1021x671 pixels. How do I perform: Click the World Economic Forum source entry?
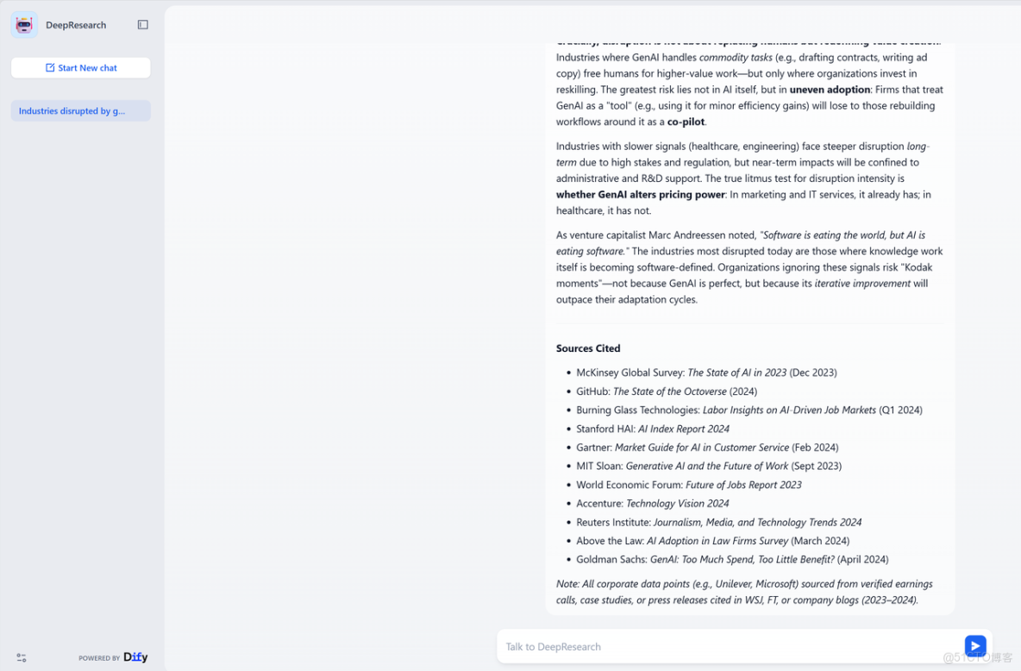689,486
